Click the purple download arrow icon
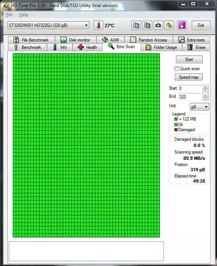Screen dimensions: 217x266 (x=182, y=25)
